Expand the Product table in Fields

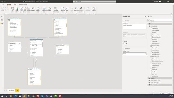[x=148, y=78]
